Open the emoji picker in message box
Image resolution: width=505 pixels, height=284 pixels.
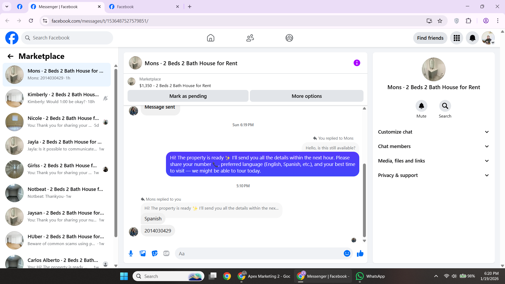[347, 253]
